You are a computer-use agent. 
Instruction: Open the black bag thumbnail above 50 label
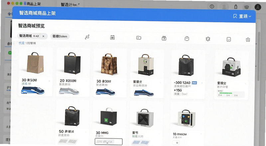[x=72, y=116]
